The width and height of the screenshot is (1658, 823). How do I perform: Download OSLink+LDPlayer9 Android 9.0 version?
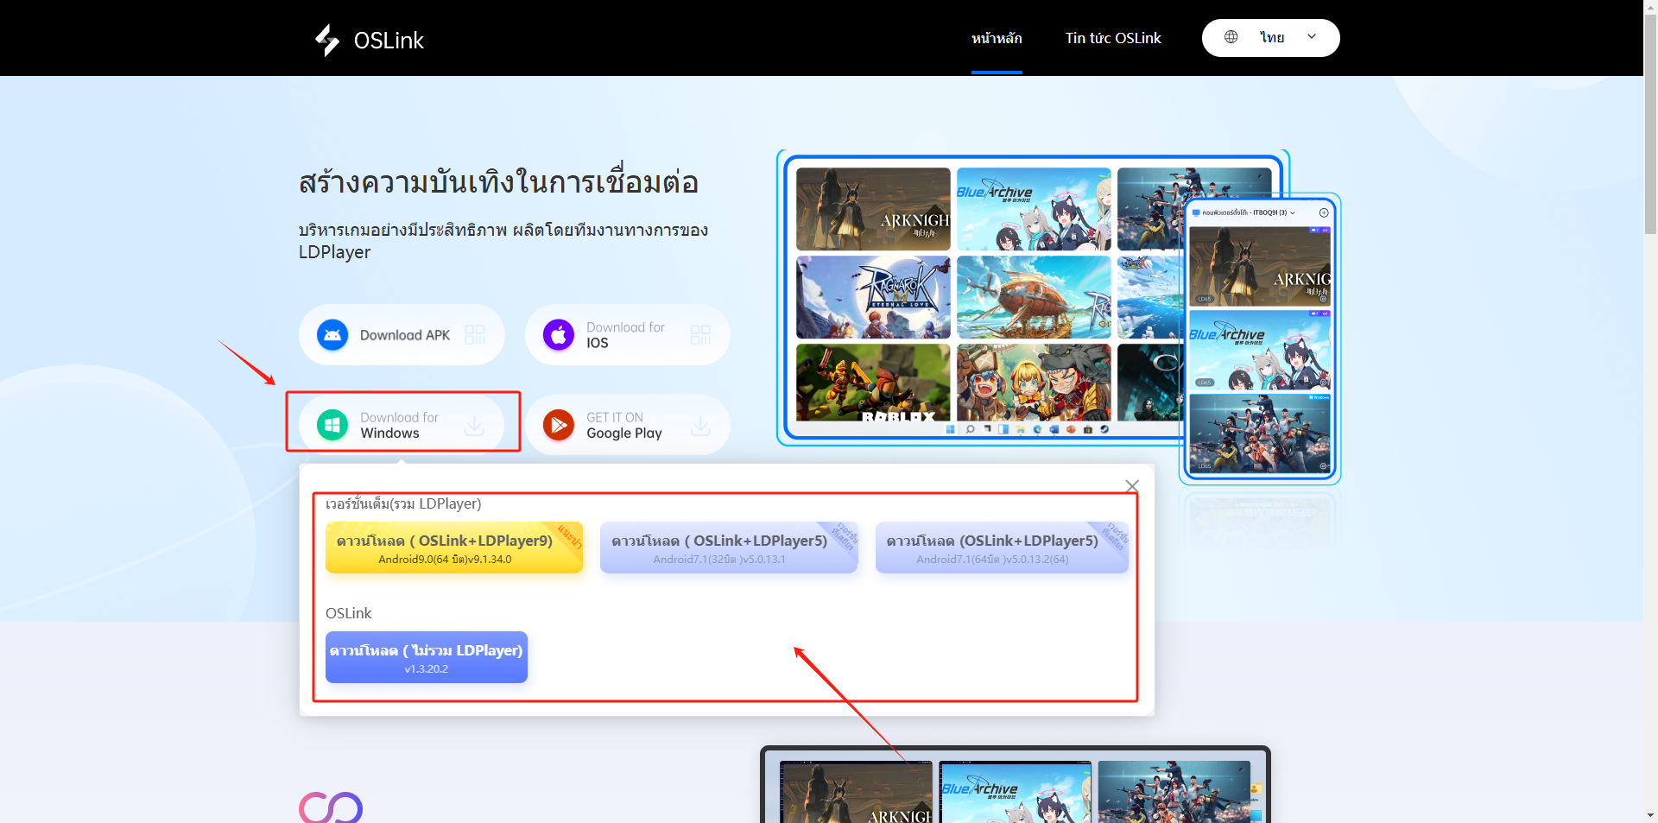[x=453, y=548]
